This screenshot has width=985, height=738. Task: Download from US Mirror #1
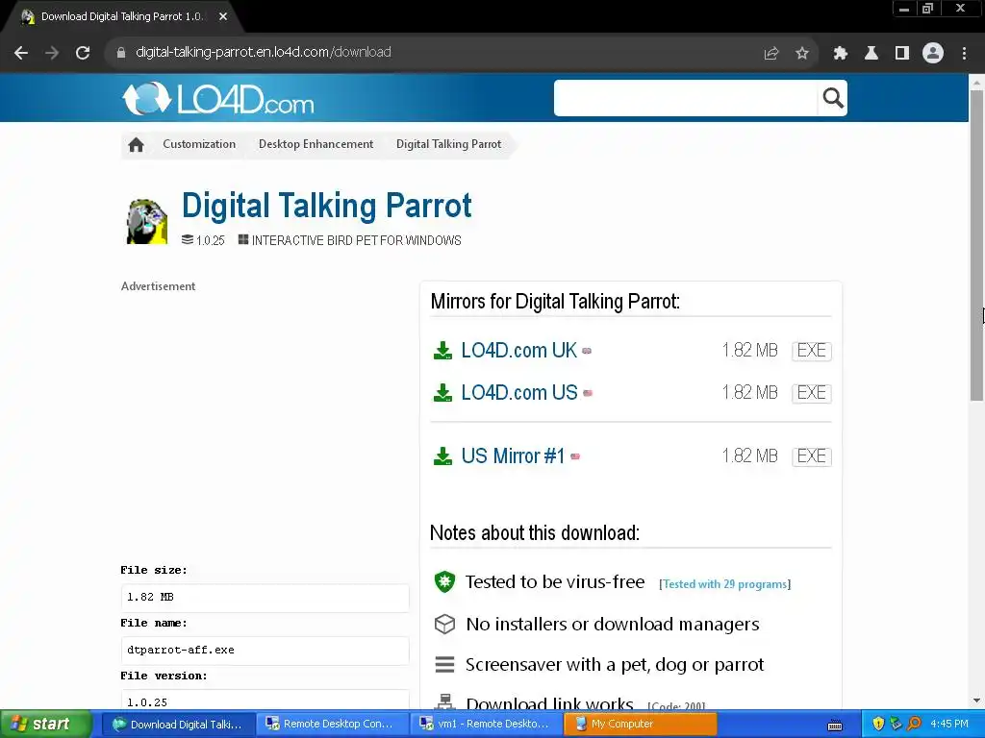tap(513, 456)
